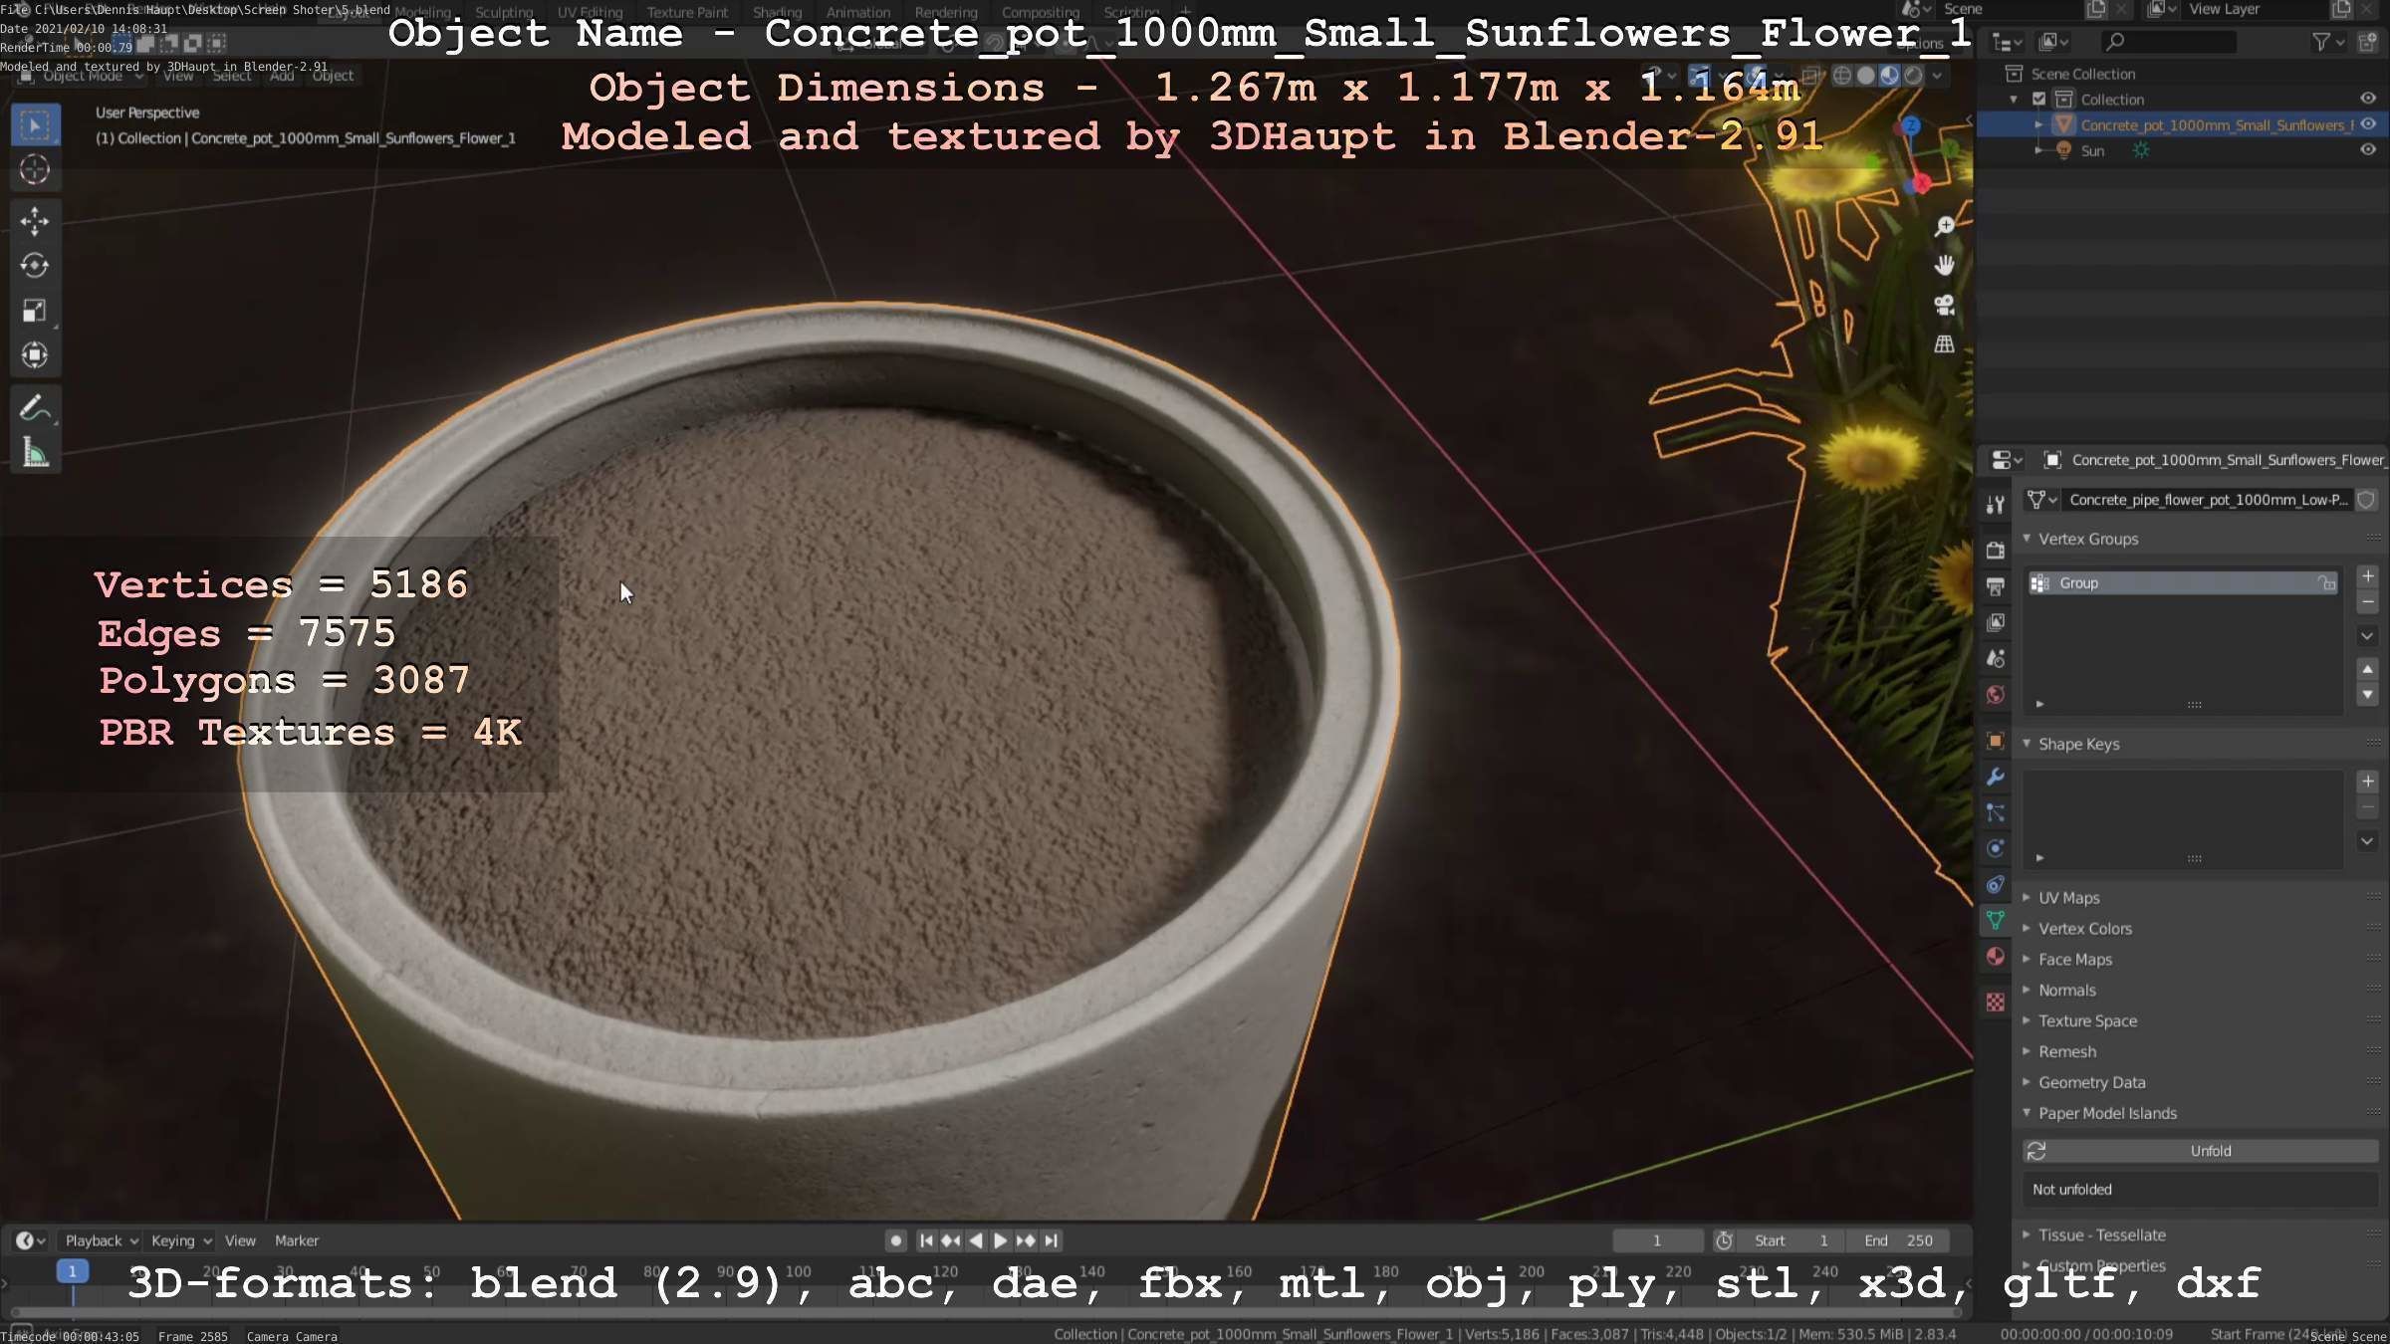Add a new vertex group
The image size is (2390, 1344).
2368,576
